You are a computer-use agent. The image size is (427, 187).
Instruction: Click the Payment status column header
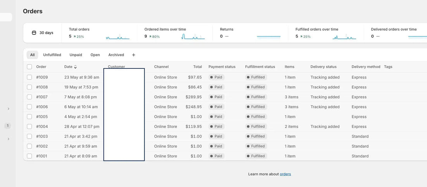[222, 67]
